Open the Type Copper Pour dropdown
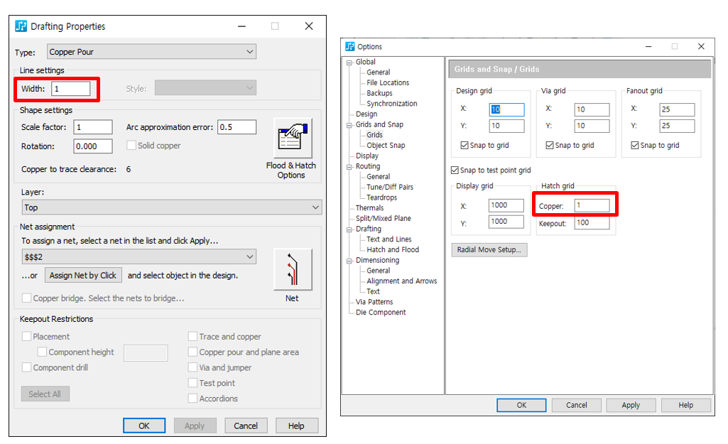Screen dimensions: 728x444 (151, 52)
